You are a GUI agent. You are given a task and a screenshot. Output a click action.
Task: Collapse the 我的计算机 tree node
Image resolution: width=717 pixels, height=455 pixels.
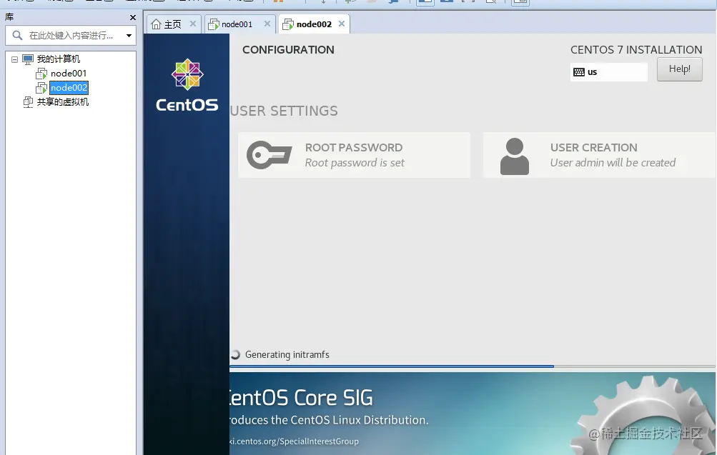(x=14, y=59)
